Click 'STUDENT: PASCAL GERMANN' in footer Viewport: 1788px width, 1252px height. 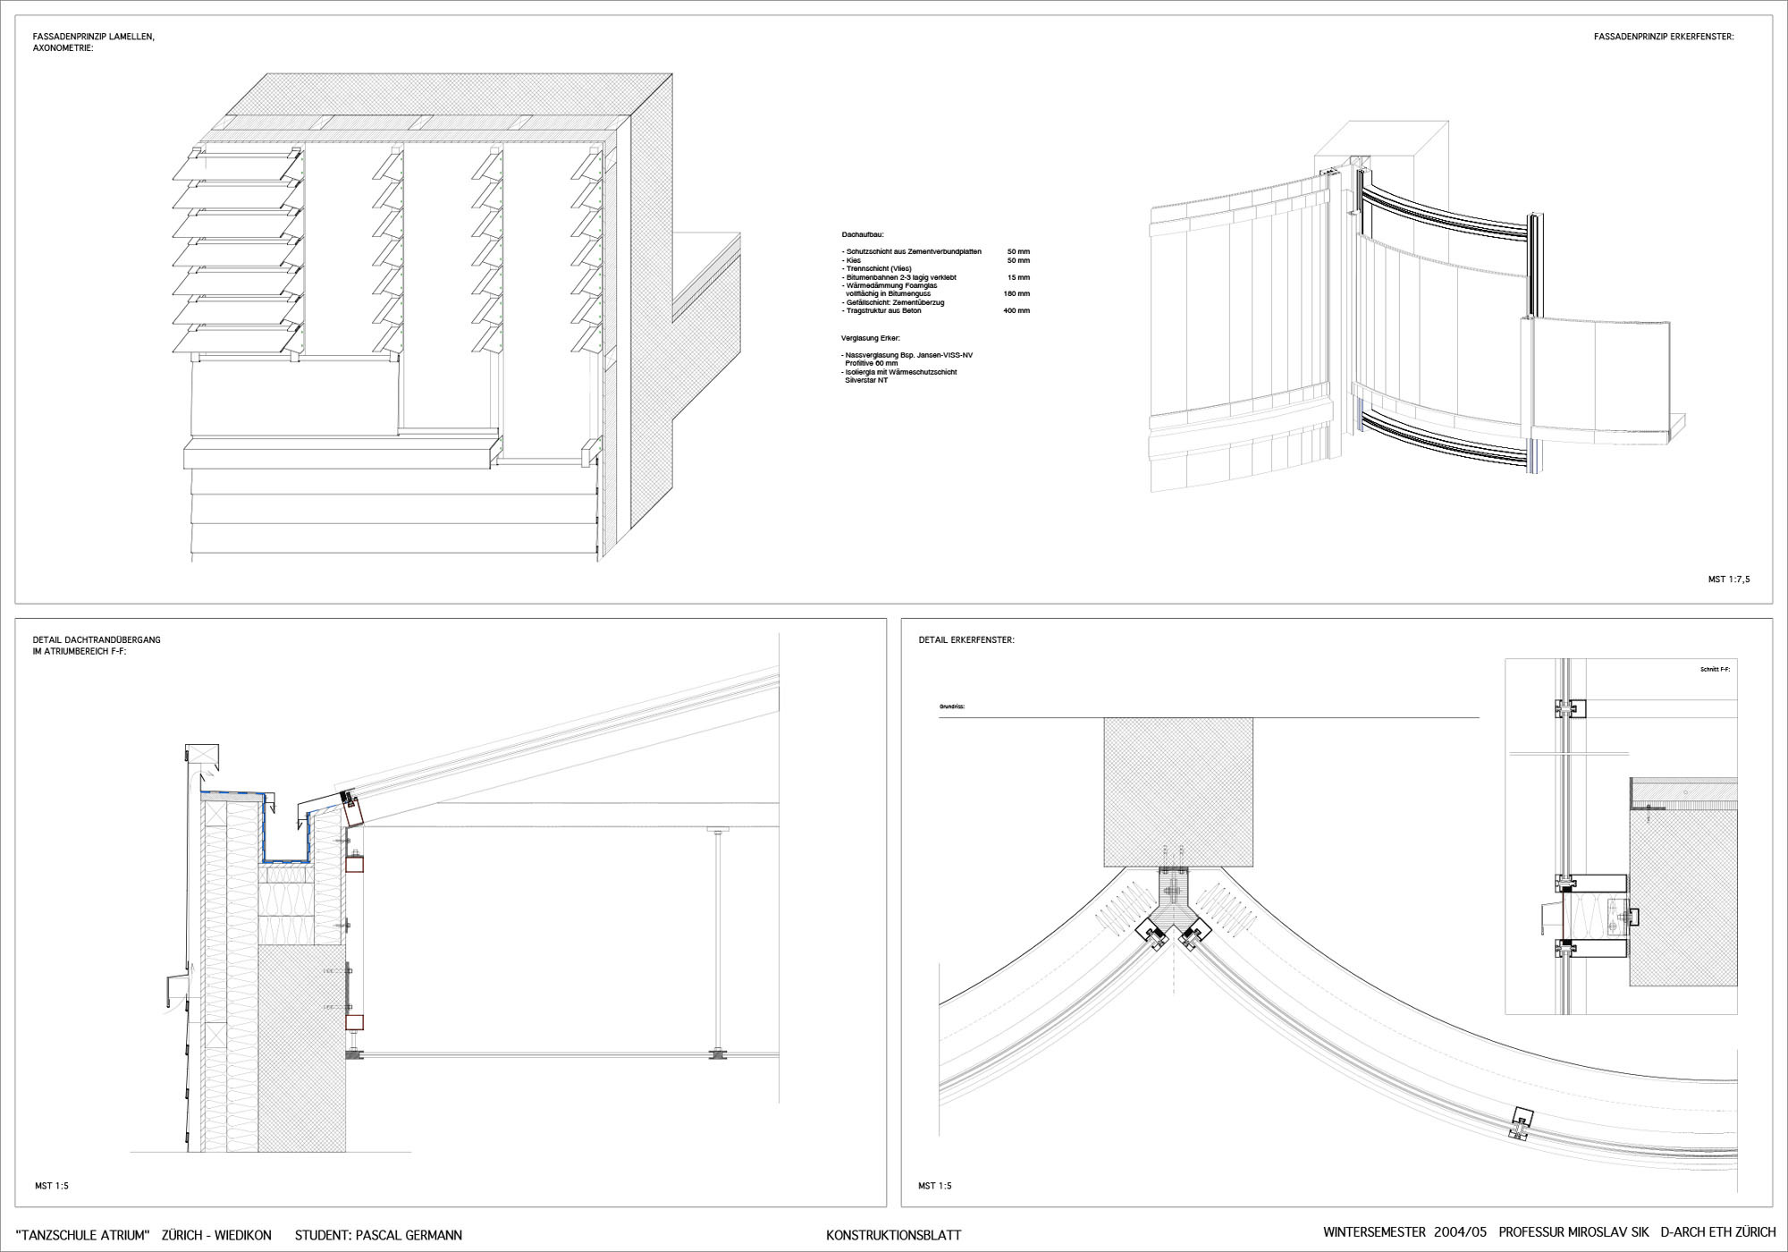pyautogui.click(x=378, y=1235)
